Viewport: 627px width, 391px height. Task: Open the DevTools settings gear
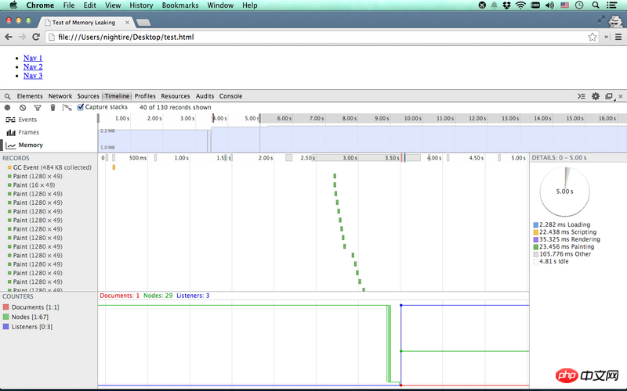click(596, 96)
